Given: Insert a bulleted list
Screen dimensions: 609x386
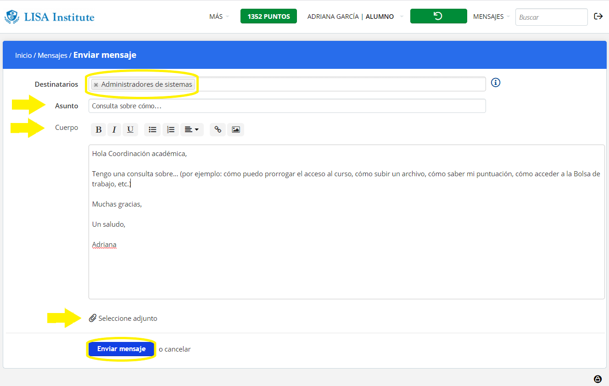Looking at the screenshot, I should coord(152,130).
